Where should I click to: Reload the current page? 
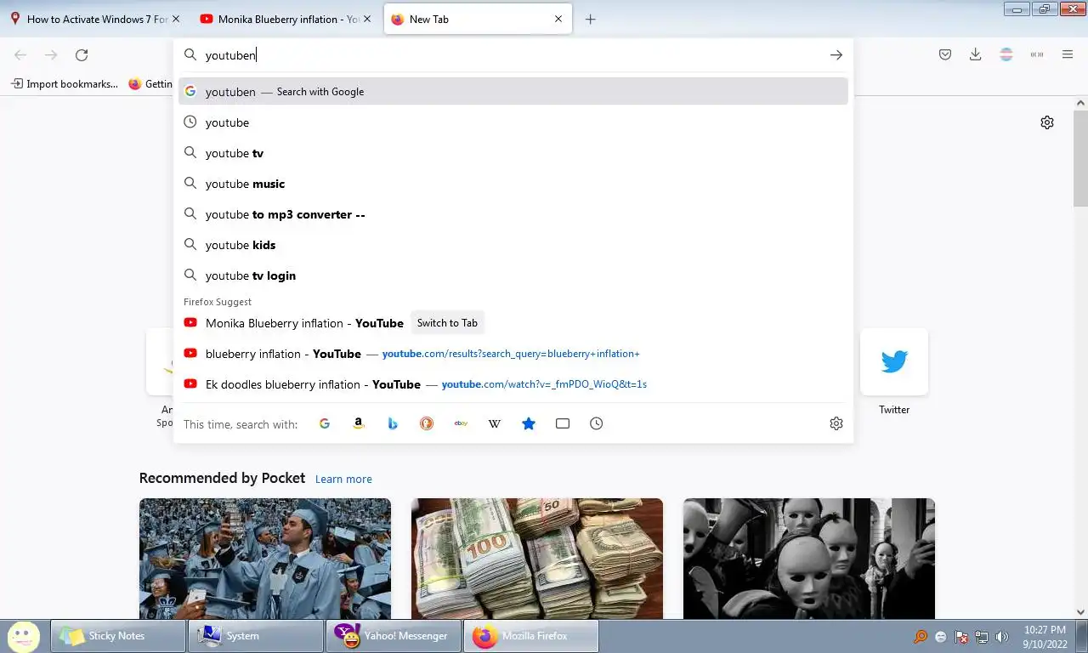(x=82, y=55)
